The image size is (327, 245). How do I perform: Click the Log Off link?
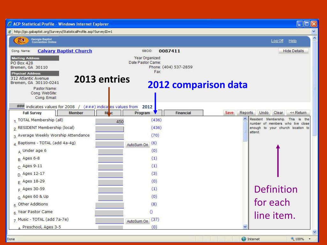(x=277, y=41)
